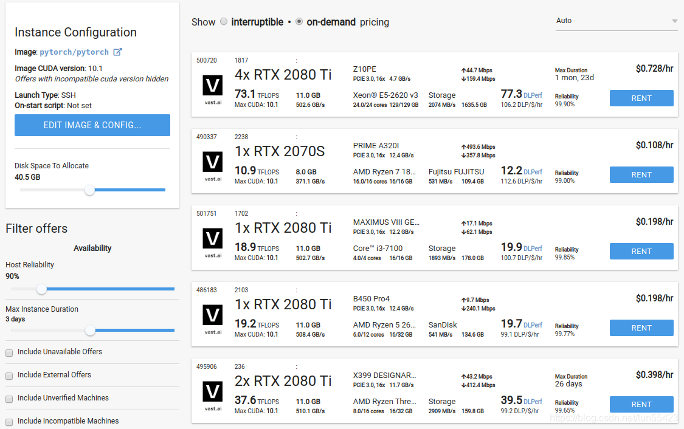684x429 pixels.
Task: Rent the 2x RTX 2080 Ti instance
Action: pyautogui.click(x=641, y=404)
